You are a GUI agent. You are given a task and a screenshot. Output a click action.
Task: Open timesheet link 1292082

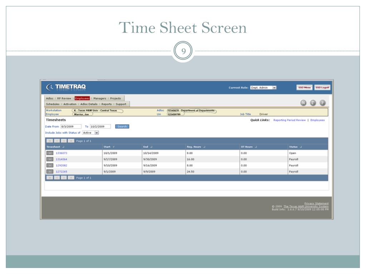[61, 166]
